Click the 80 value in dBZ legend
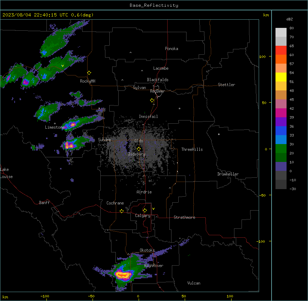This screenshot has height=301, width=308. click(x=292, y=28)
